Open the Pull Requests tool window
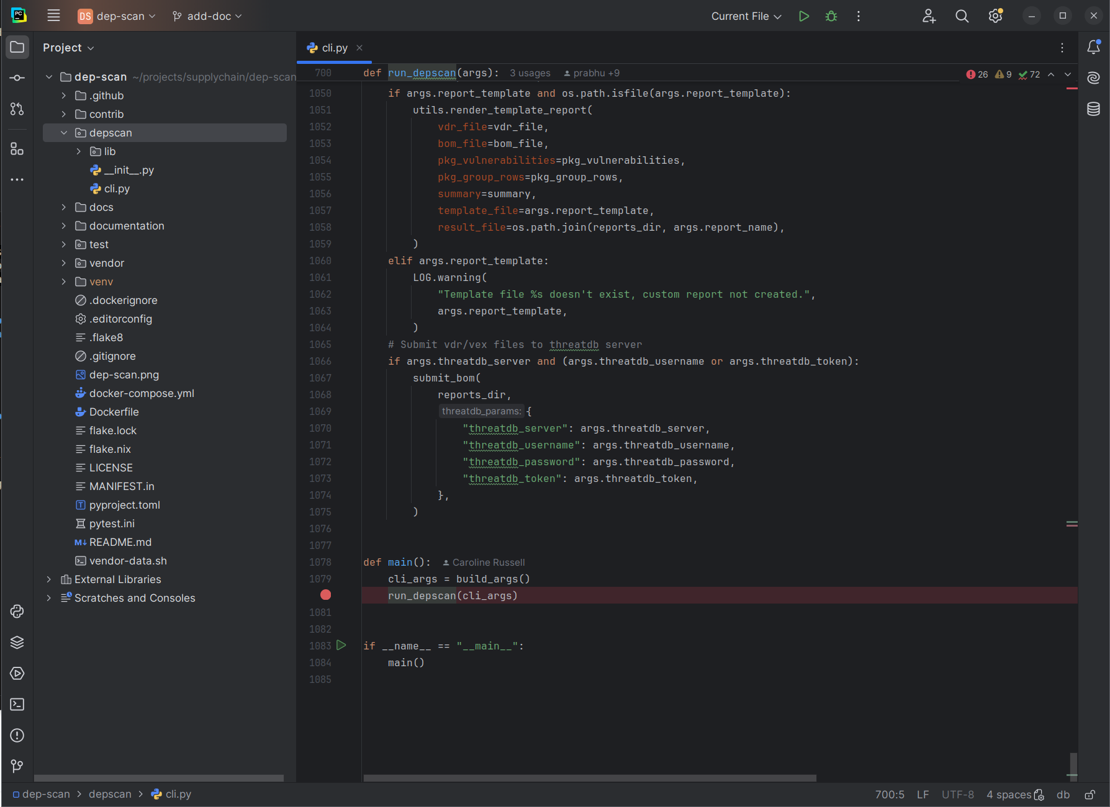The width and height of the screenshot is (1110, 807). [x=17, y=109]
